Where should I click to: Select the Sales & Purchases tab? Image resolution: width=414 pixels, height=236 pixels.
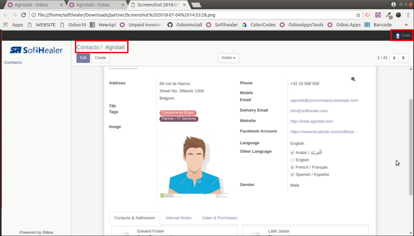(220, 218)
